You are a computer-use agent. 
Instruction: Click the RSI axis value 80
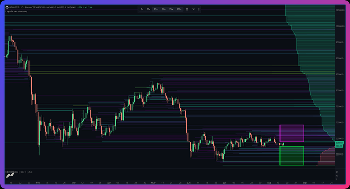click(337, 172)
